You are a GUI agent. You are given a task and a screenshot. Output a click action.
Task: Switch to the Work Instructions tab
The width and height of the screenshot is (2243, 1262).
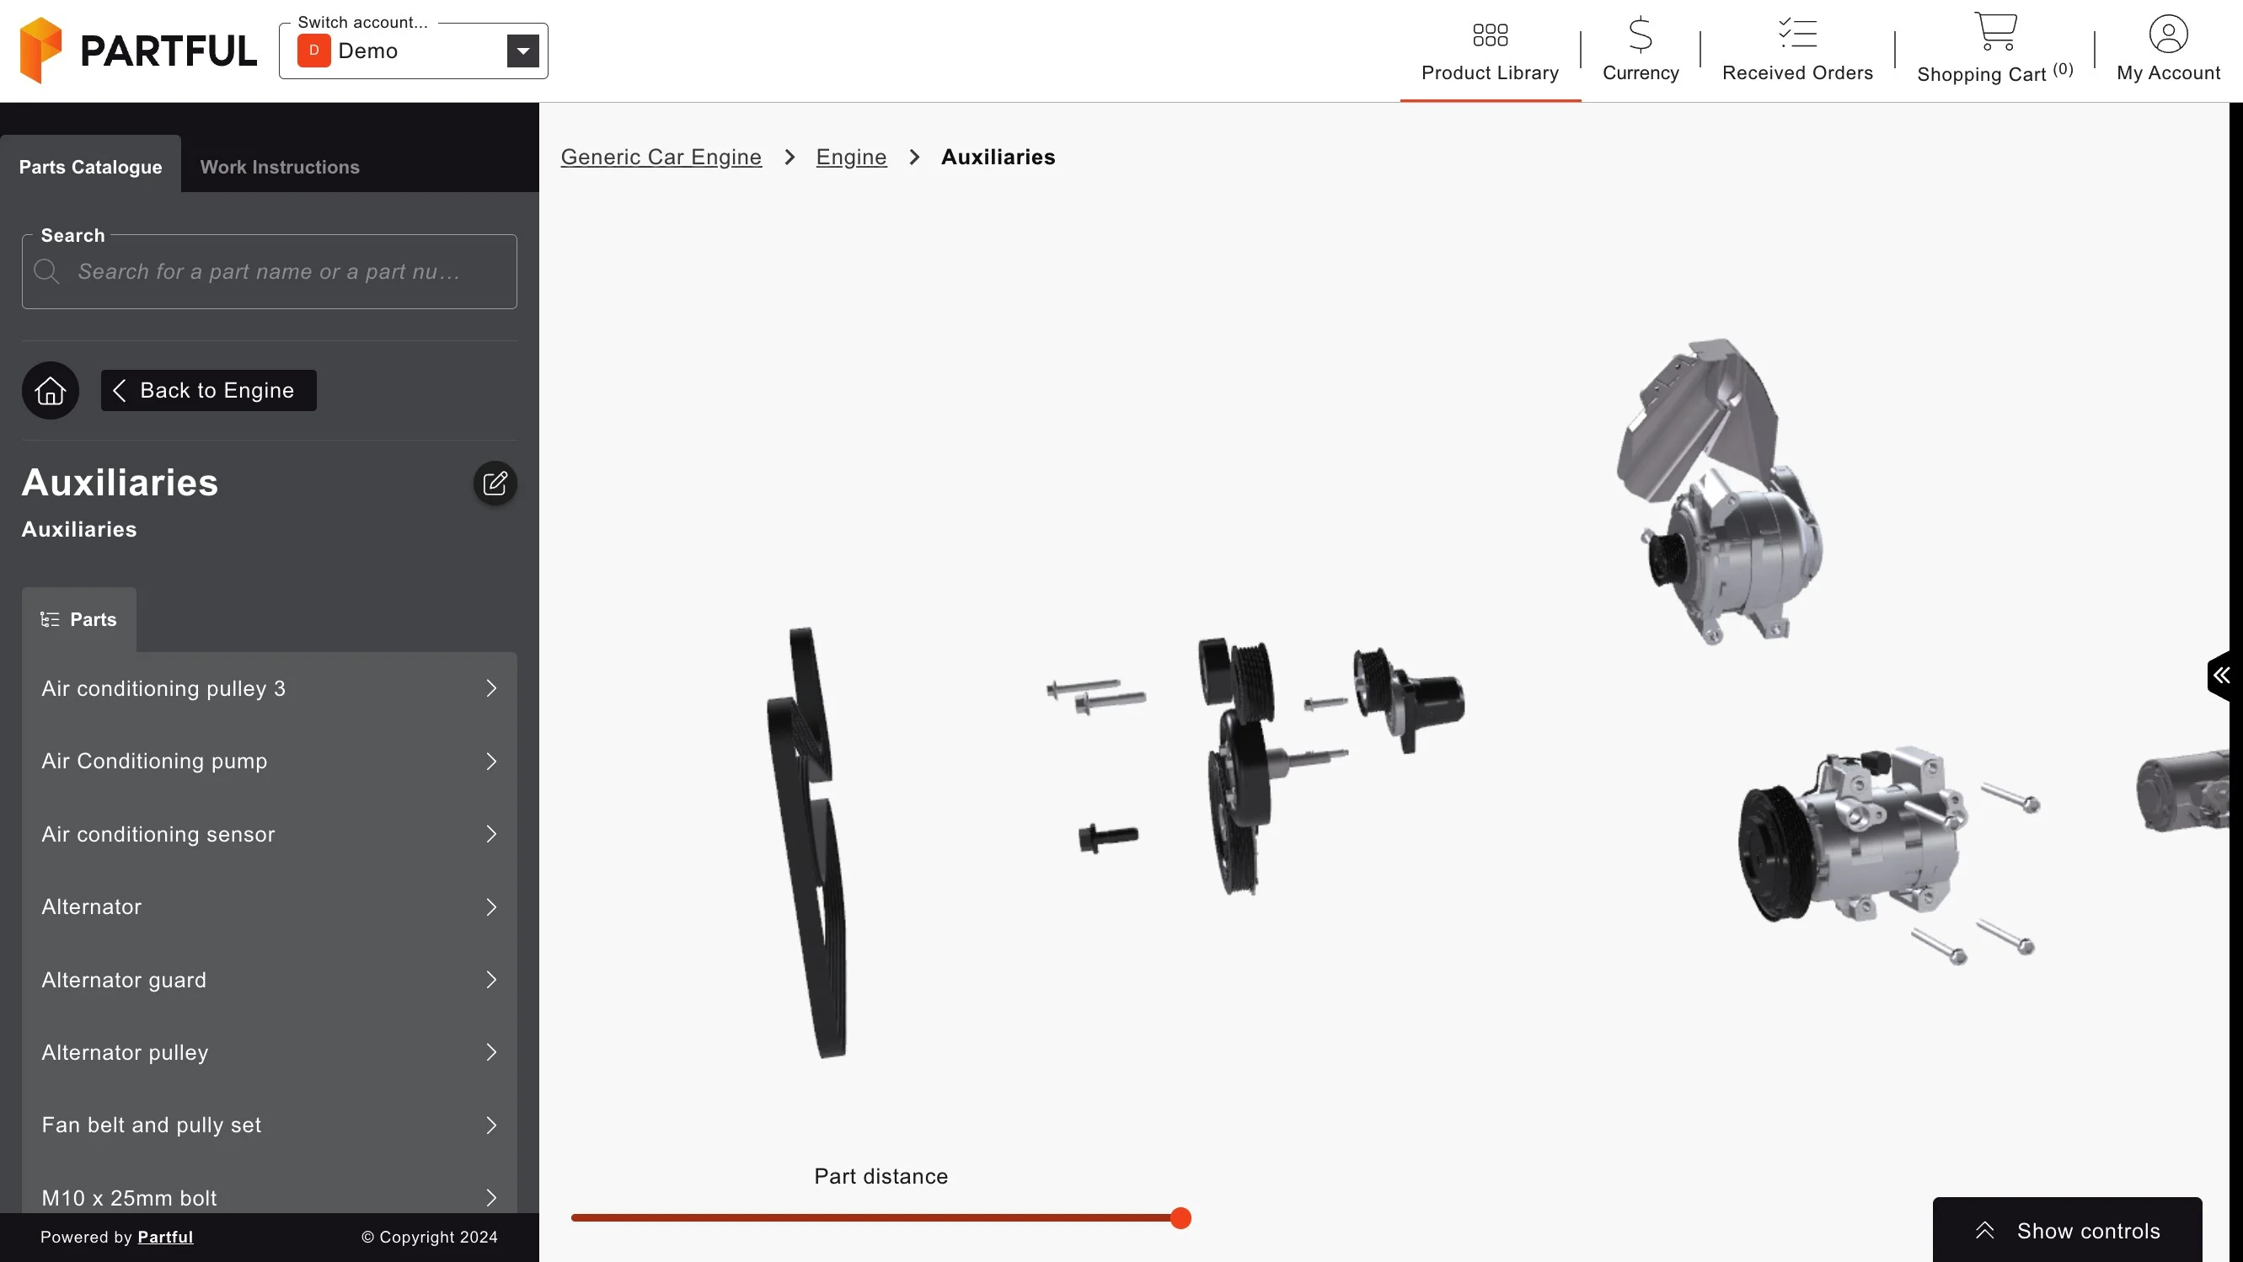[280, 166]
